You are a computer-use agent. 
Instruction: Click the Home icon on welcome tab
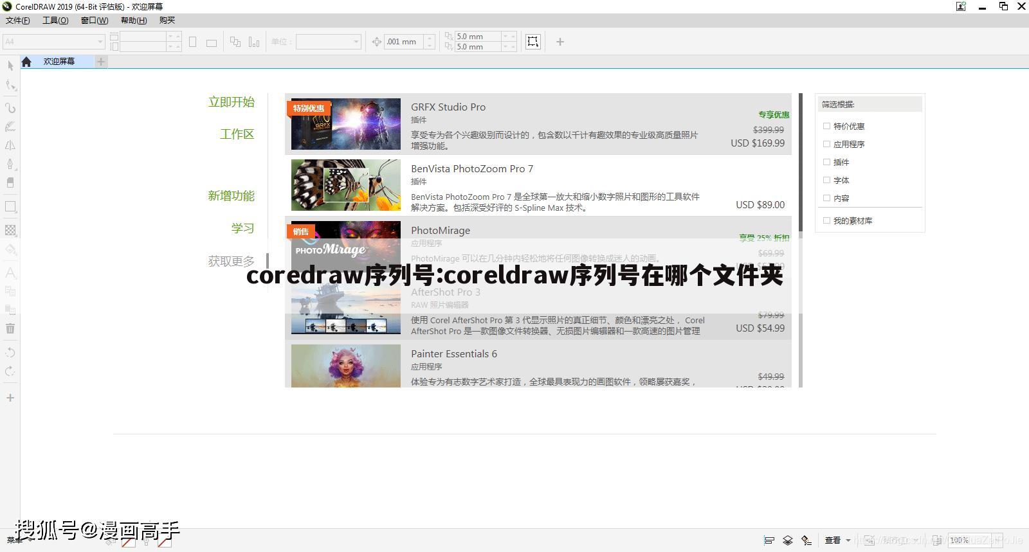pyautogui.click(x=26, y=62)
